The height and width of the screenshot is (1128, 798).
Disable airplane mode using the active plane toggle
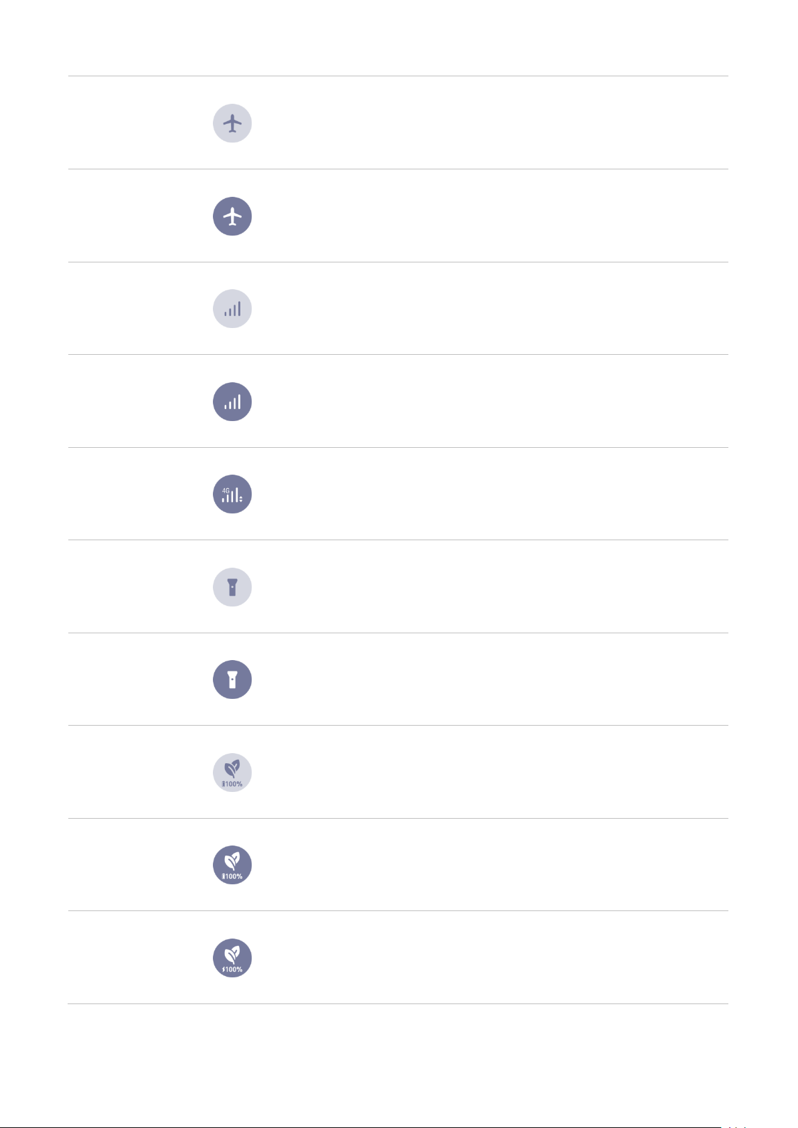click(x=232, y=216)
